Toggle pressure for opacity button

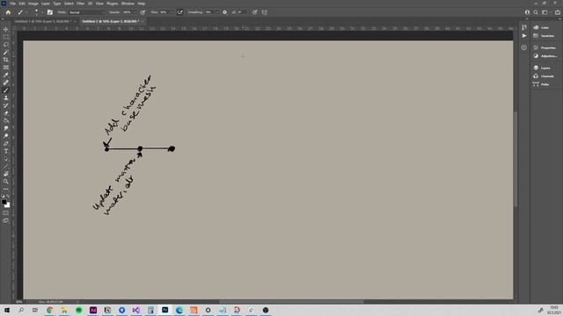point(143,12)
